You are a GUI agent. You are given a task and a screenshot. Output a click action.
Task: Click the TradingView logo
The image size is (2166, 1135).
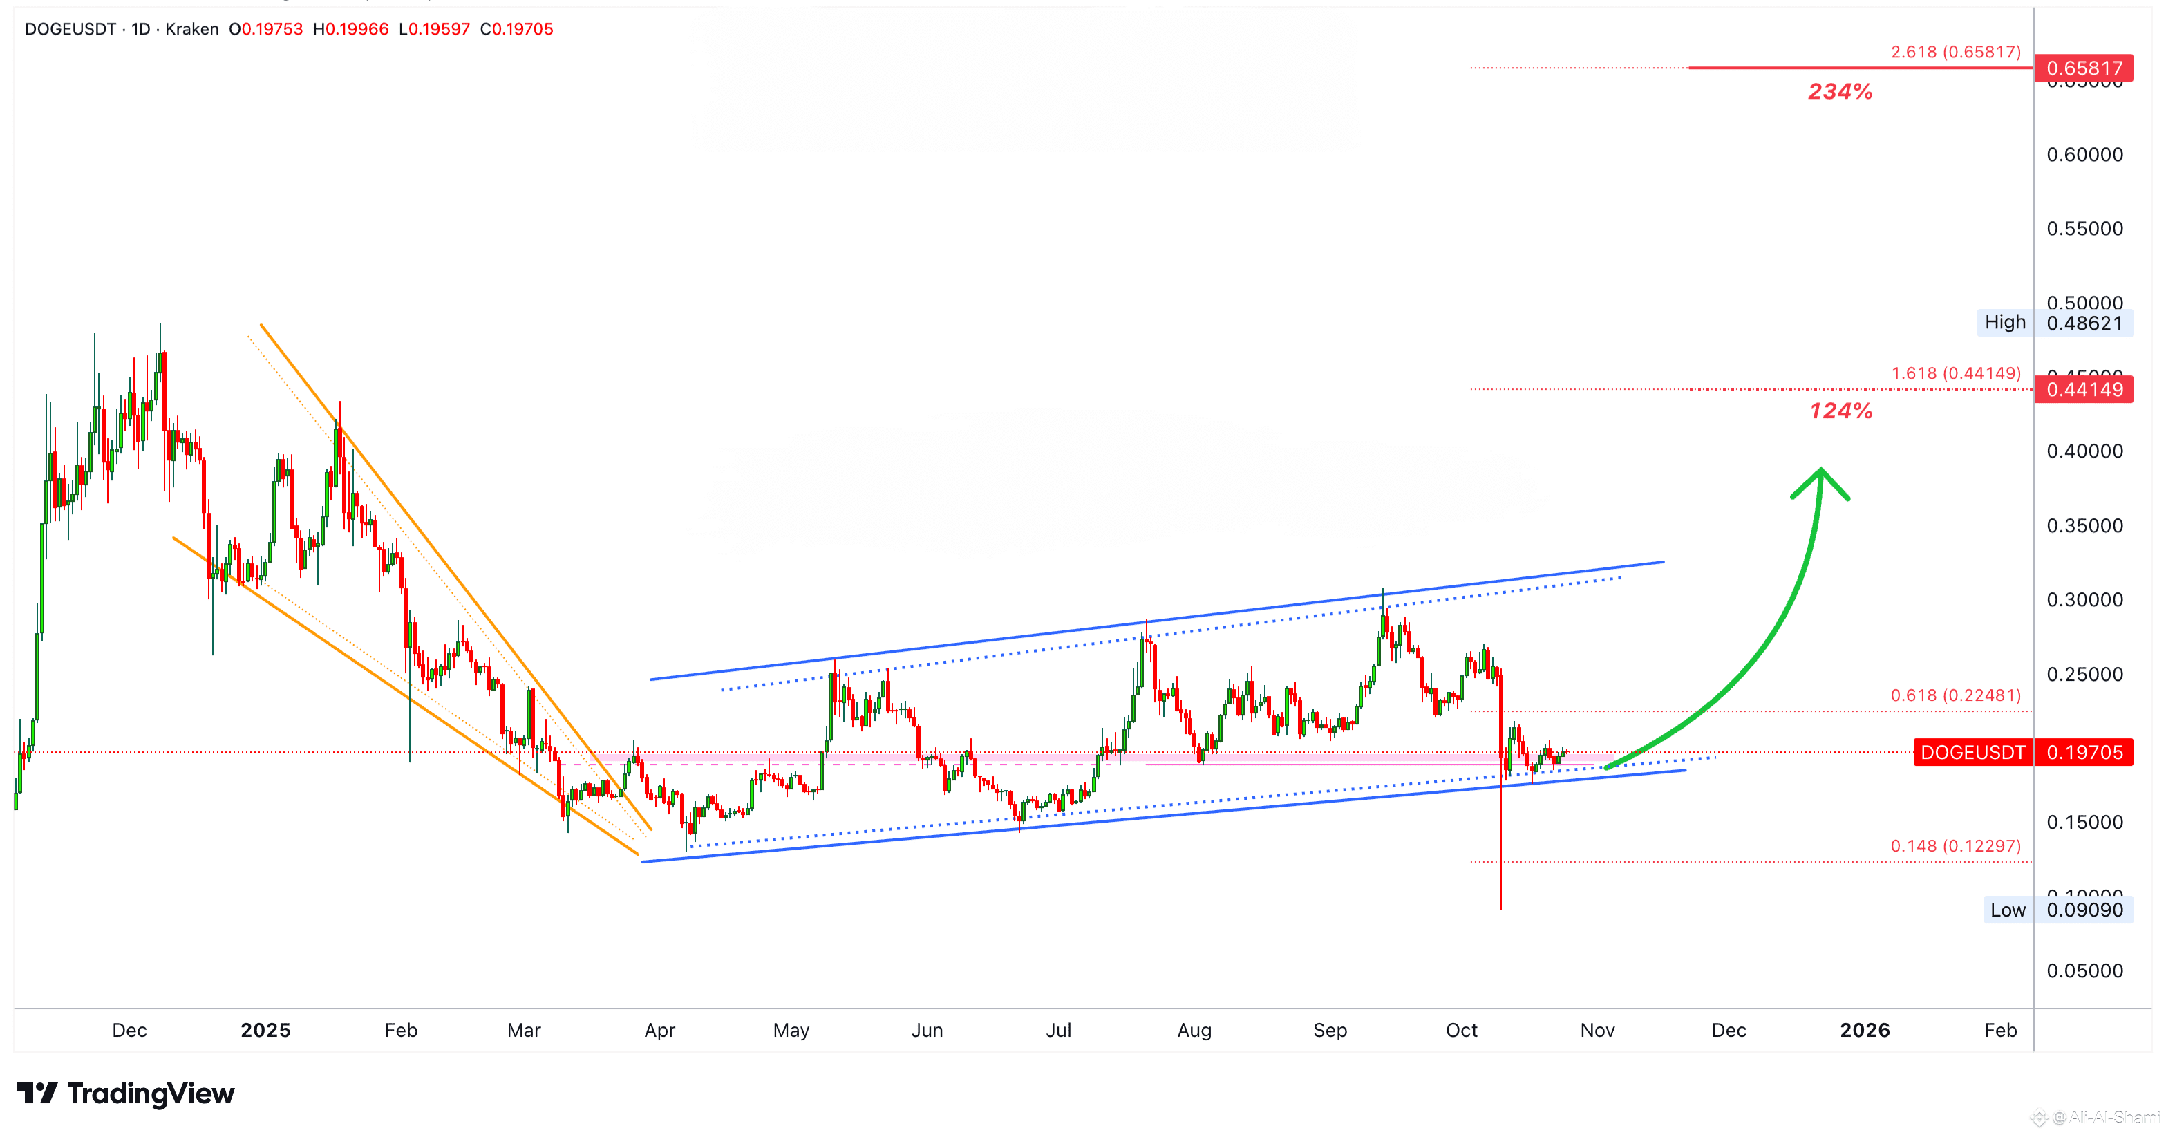[126, 1093]
